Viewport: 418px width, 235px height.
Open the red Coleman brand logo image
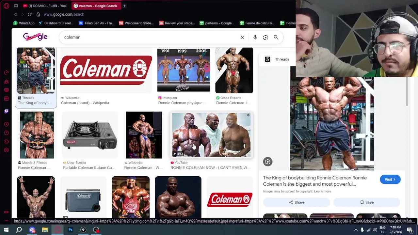106,70
